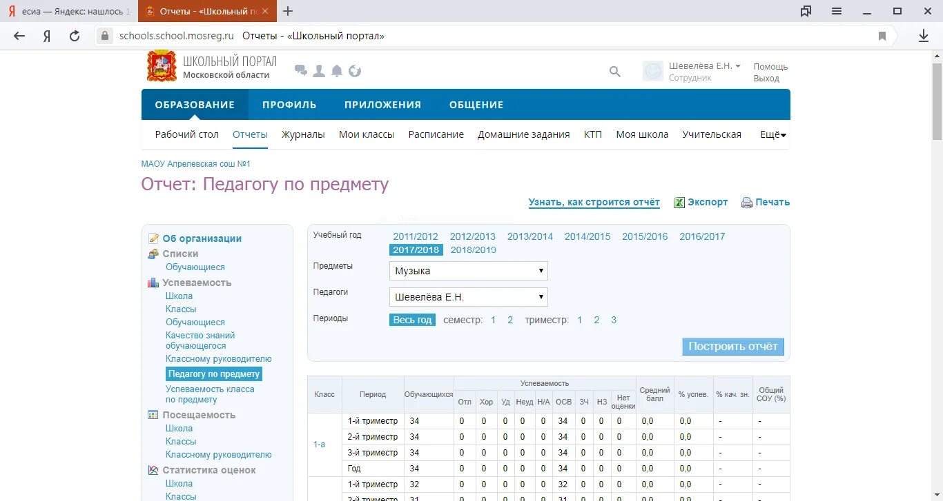This screenshot has width=943, height=501.
Task: Select триместр 3 period
Action: pos(614,320)
